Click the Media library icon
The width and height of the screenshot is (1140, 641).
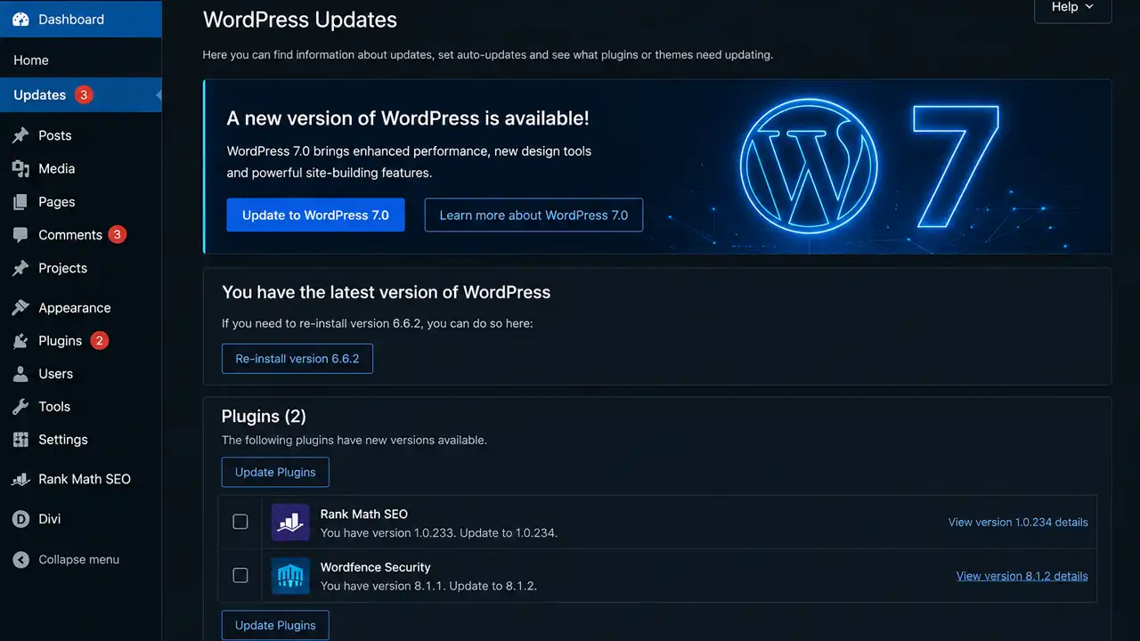pyautogui.click(x=20, y=168)
